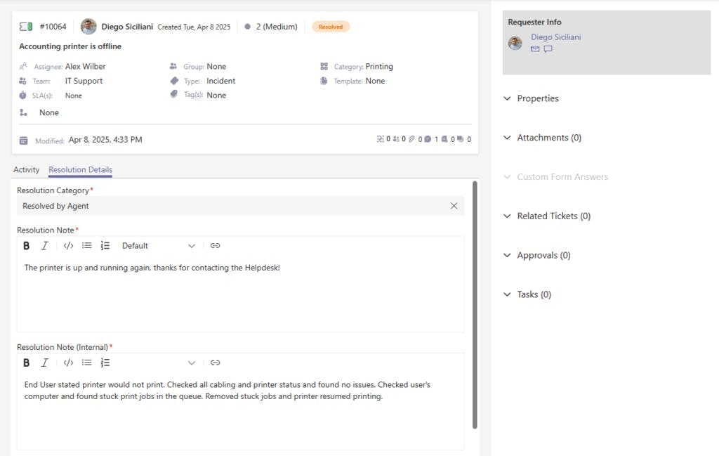Click the workflow icon beside None
719x456 pixels.
point(23,112)
